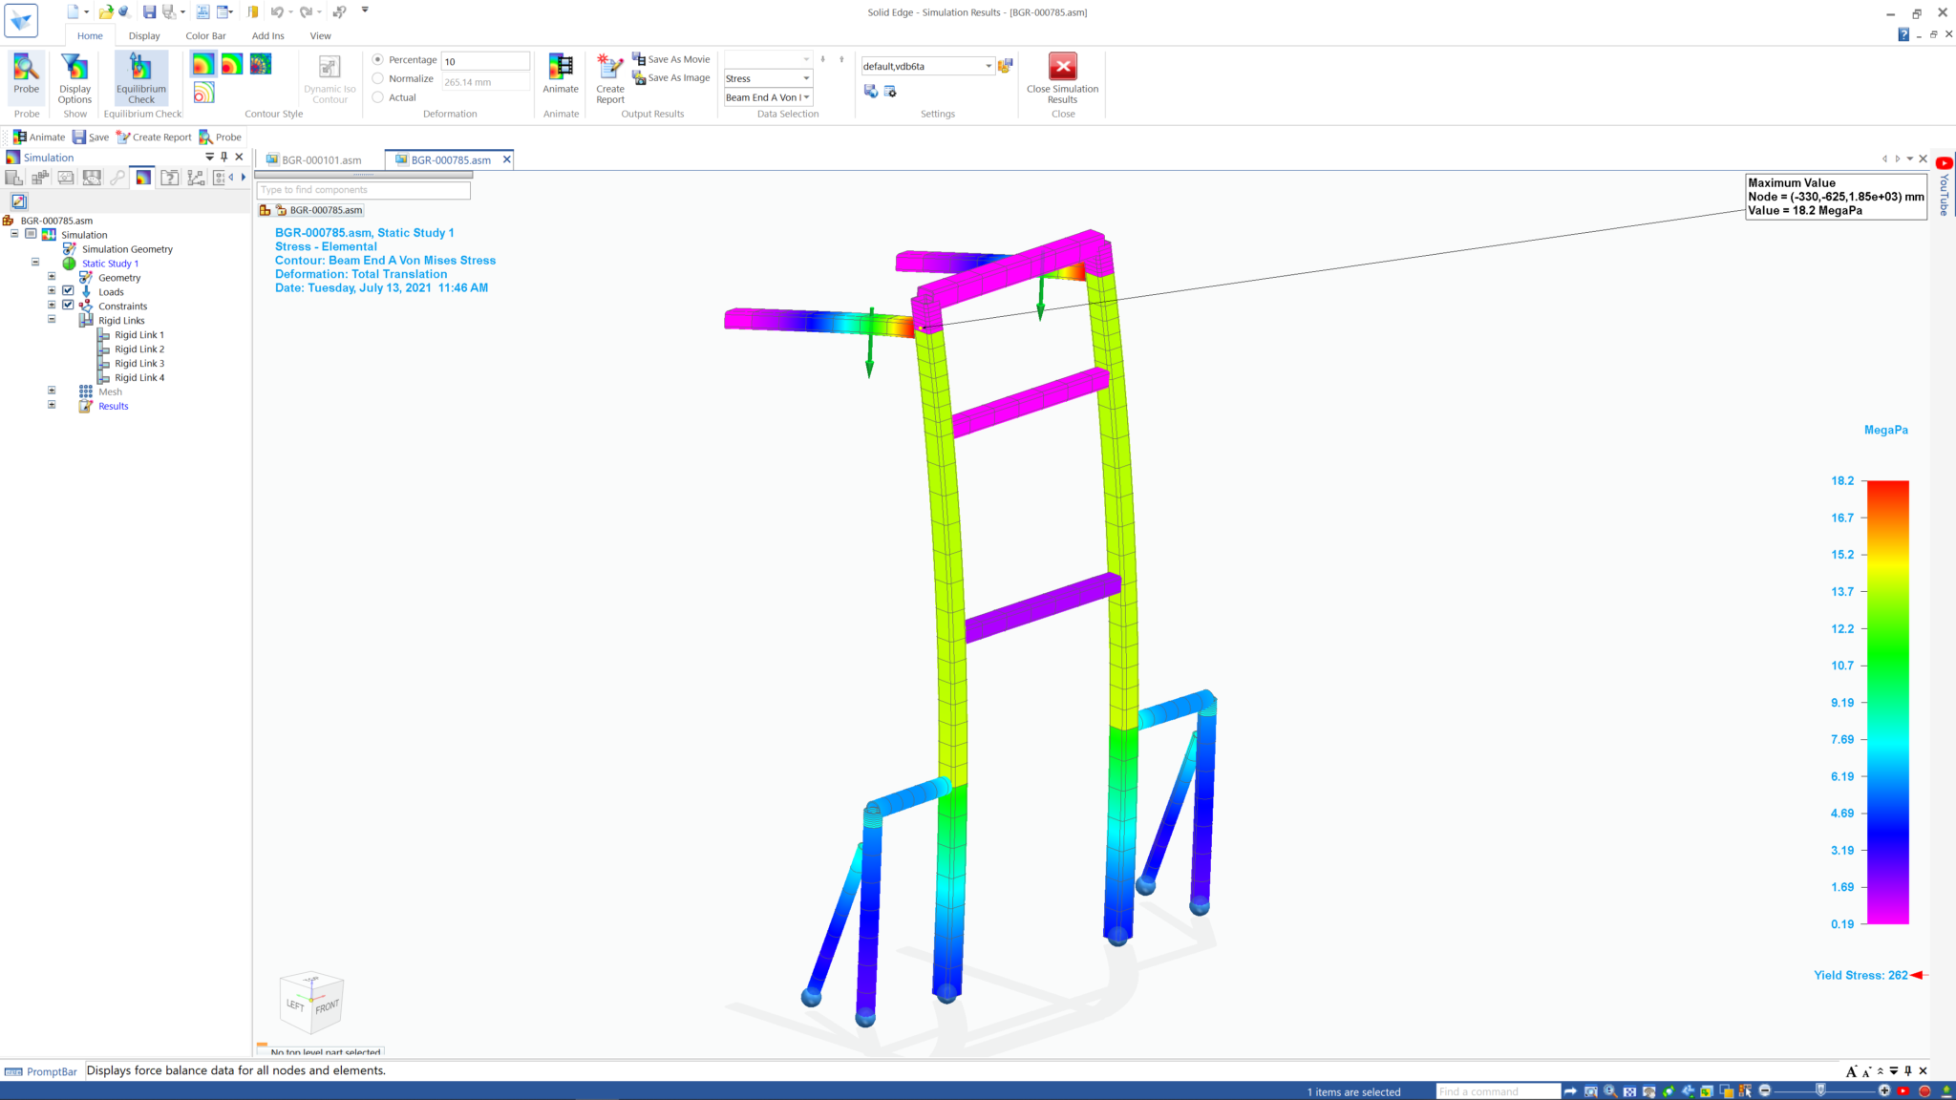Open Display Options
This screenshot has height=1100, width=1956.
tap(74, 68)
